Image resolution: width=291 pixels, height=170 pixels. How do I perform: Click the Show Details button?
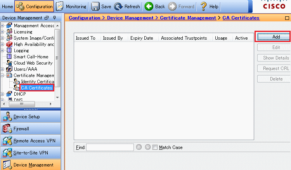[274, 58]
